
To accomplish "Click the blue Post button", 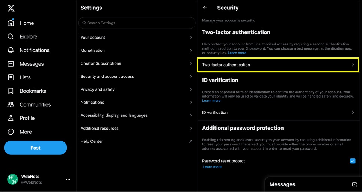I will (x=35, y=148).
